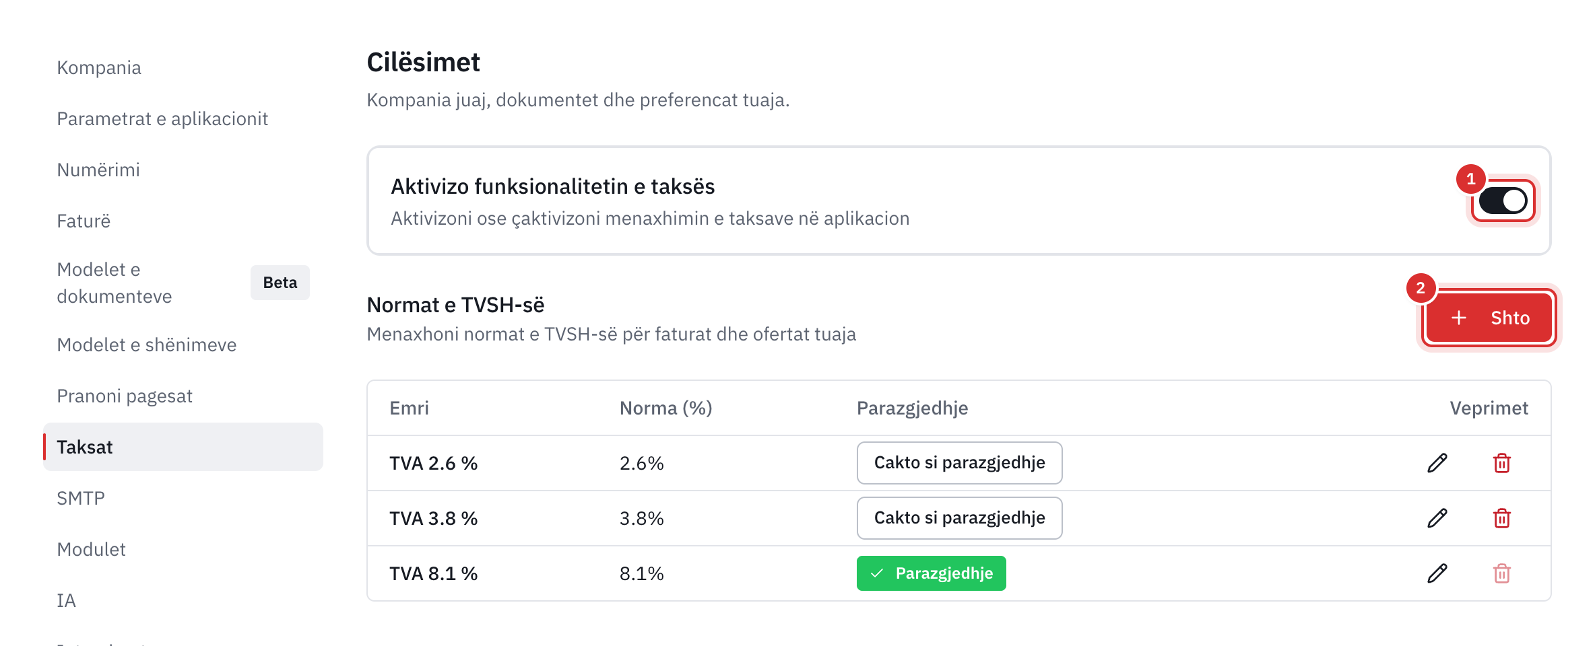Edit the TVA 2.6 % rate pencil icon
Viewport: 1595px width, 646px height.
(1437, 463)
